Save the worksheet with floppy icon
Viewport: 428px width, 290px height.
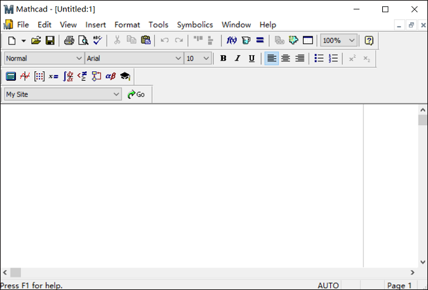[50, 41]
